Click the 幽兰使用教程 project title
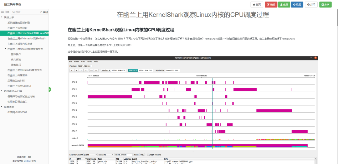 tap(13, 4)
